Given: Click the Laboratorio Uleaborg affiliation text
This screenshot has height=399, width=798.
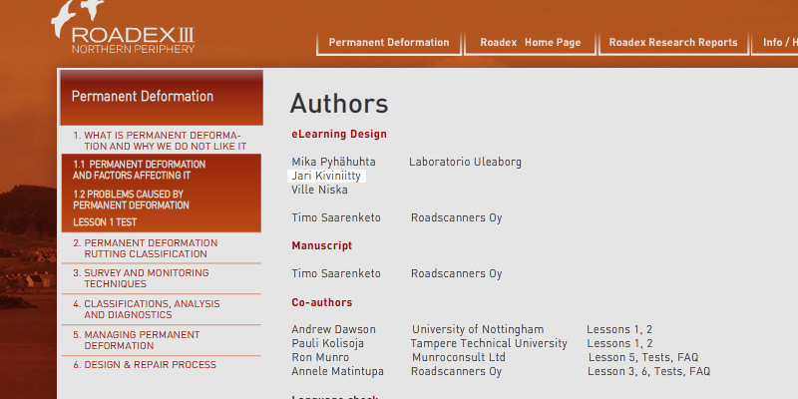Looking at the screenshot, I should pyautogui.click(x=465, y=163).
